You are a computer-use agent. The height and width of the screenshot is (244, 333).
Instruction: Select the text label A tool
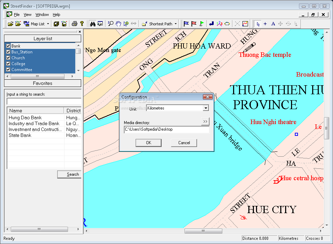[x=273, y=24]
